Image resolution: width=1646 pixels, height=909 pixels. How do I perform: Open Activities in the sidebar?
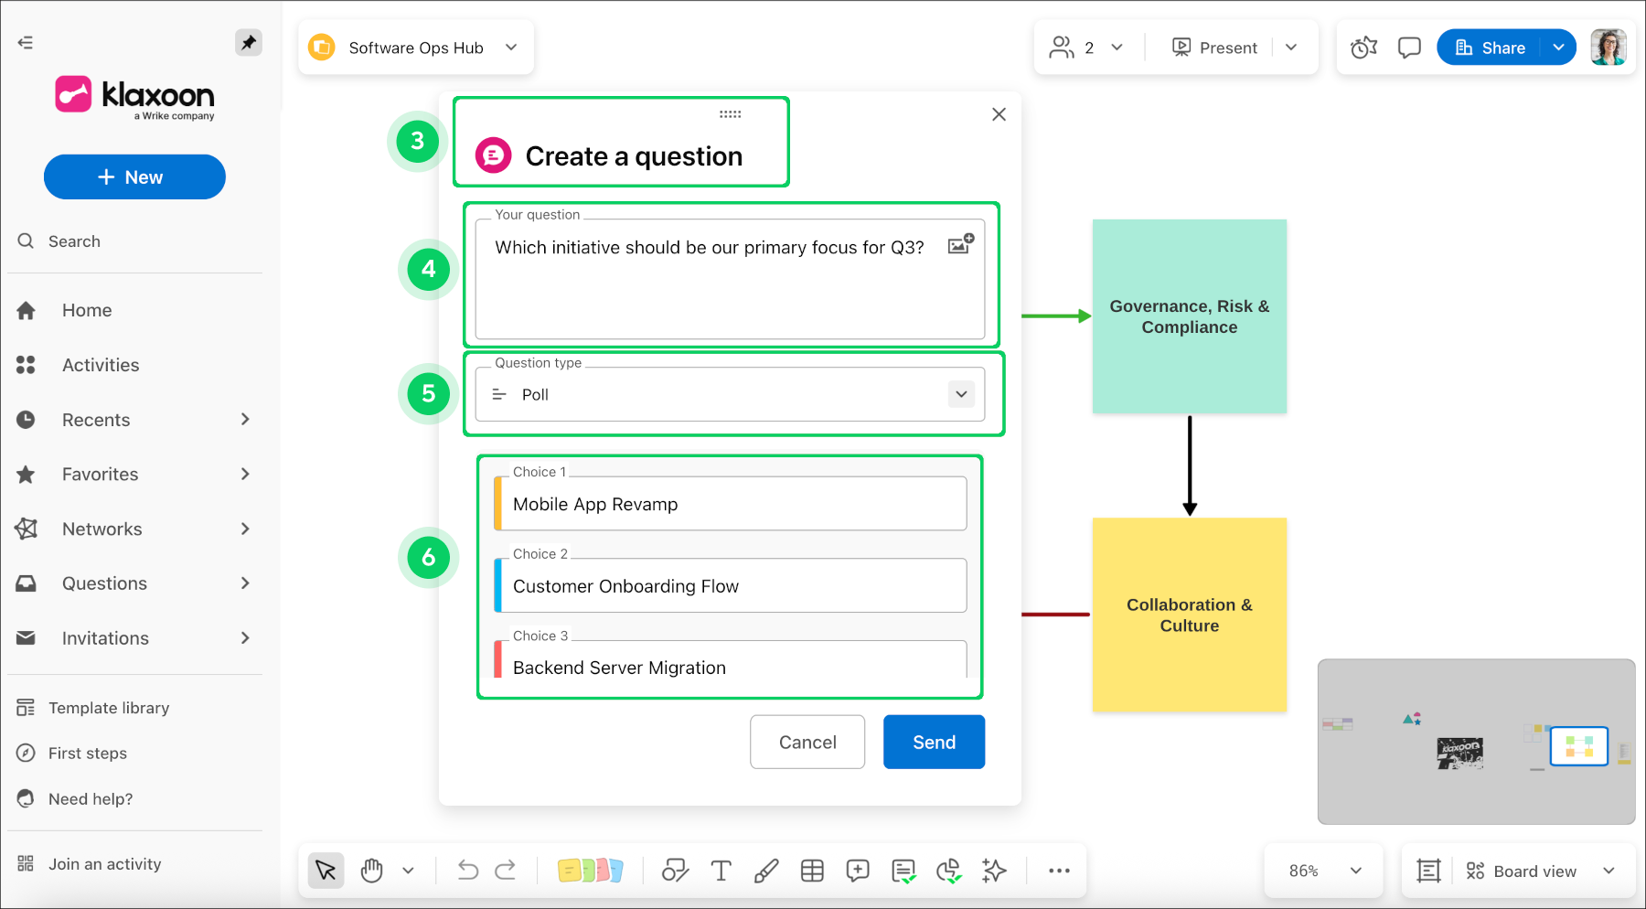[x=101, y=365]
